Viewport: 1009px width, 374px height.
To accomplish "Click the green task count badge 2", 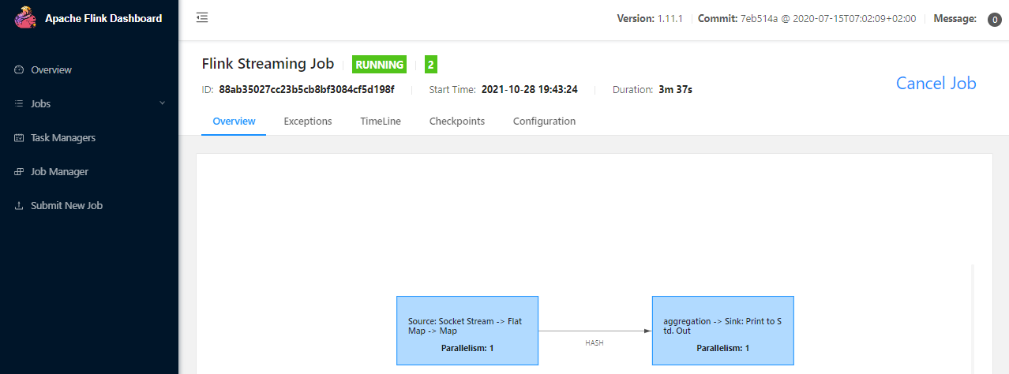I will pyautogui.click(x=430, y=65).
